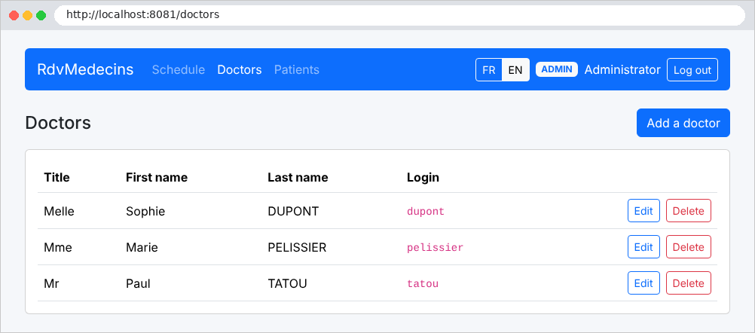Select the Paul first name cell

138,283
